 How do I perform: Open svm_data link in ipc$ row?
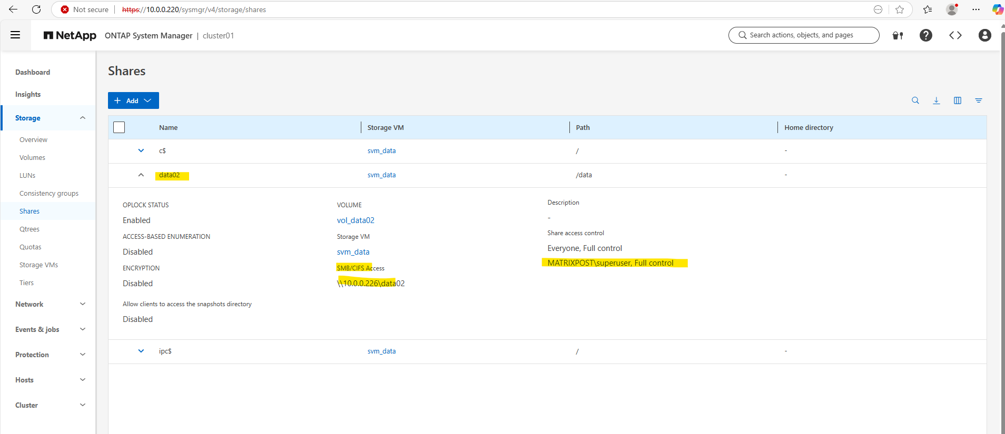coord(381,351)
